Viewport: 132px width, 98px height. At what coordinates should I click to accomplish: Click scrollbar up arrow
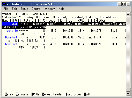[128, 14]
